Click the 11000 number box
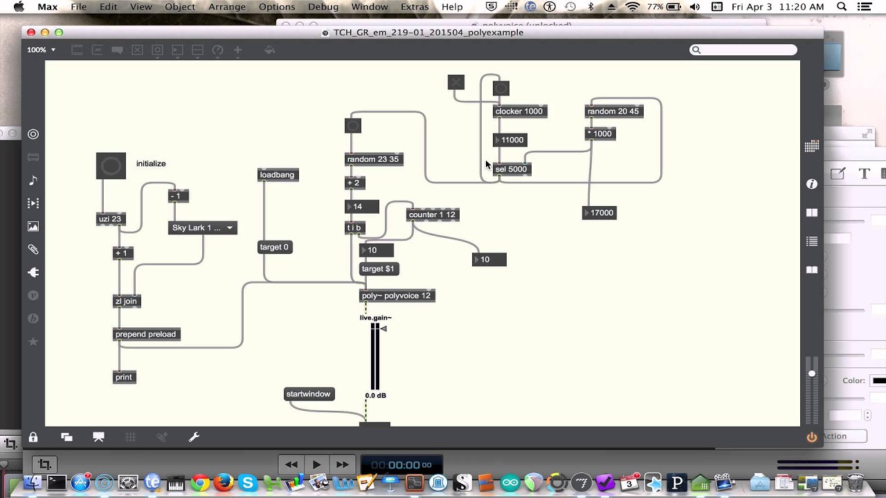This screenshot has height=498, width=886. point(510,140)
